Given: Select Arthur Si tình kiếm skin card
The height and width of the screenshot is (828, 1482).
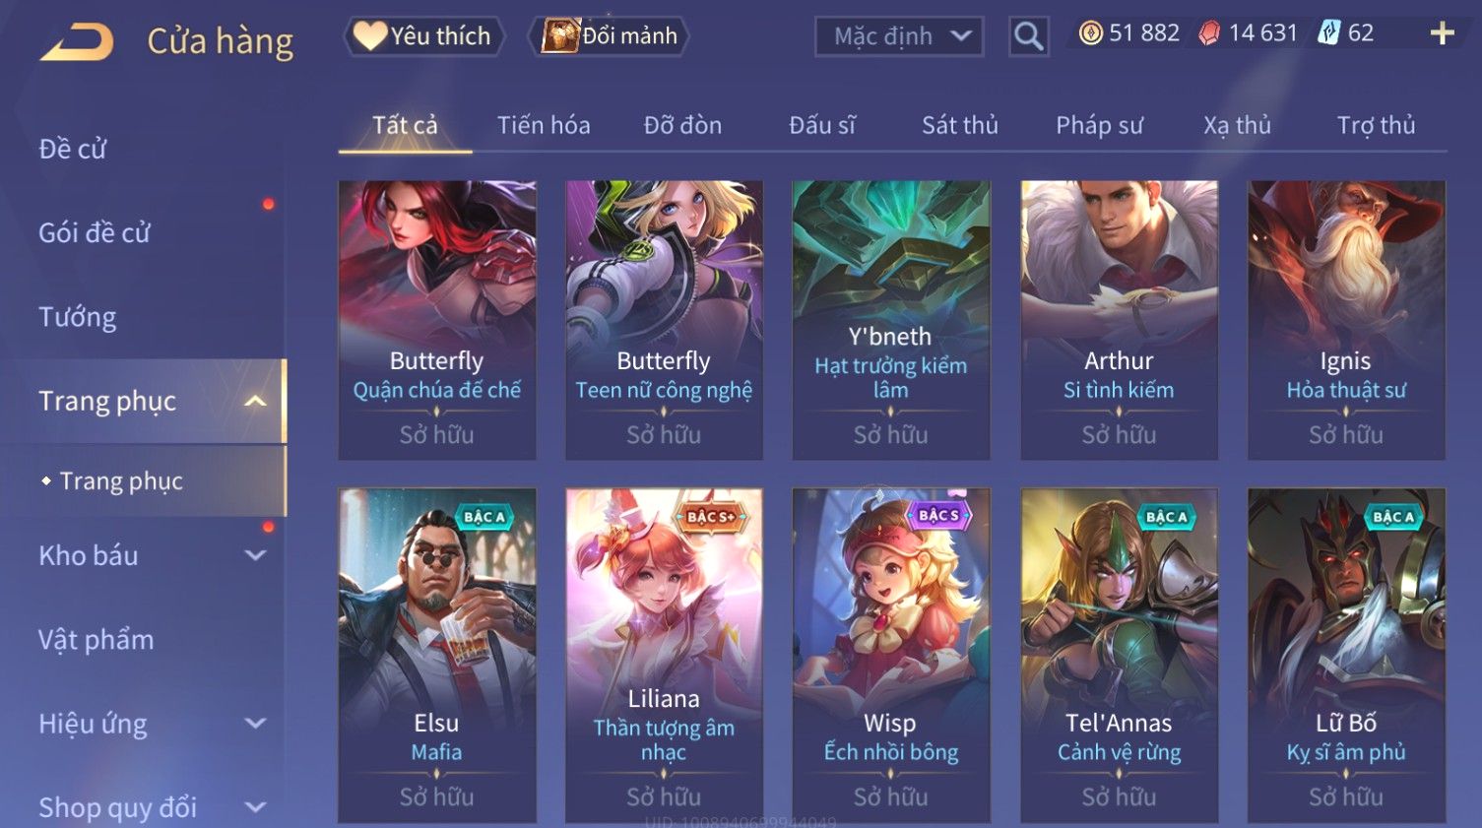Looking at the screenshot, I should [1119, 320].
